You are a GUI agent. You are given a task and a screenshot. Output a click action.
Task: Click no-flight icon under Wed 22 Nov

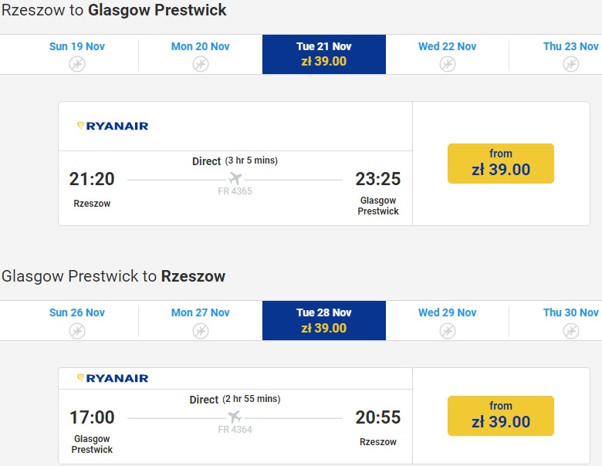448,64
